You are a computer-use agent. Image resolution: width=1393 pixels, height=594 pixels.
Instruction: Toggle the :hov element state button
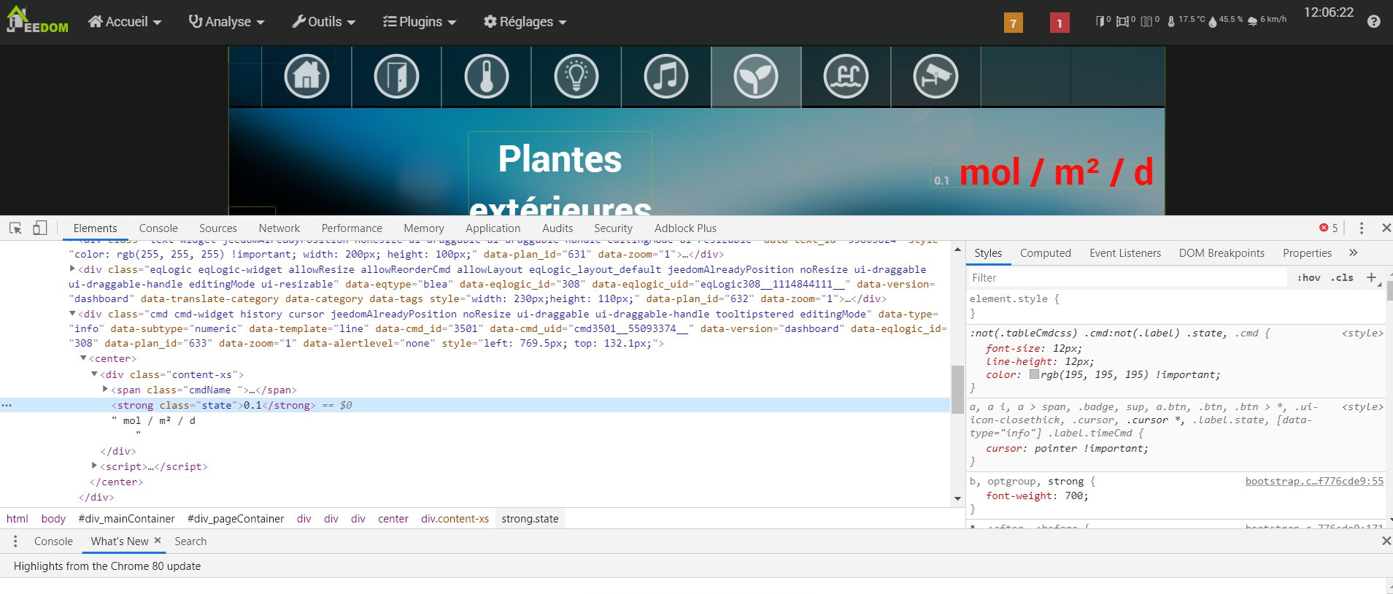pyautogui.click(x=1309, y=277)
